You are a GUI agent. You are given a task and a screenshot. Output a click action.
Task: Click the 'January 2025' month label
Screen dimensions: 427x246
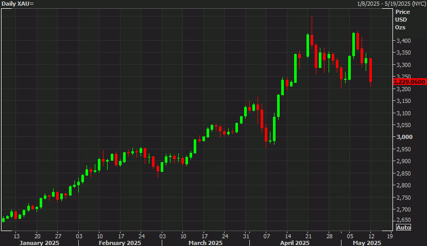[39, 243]
